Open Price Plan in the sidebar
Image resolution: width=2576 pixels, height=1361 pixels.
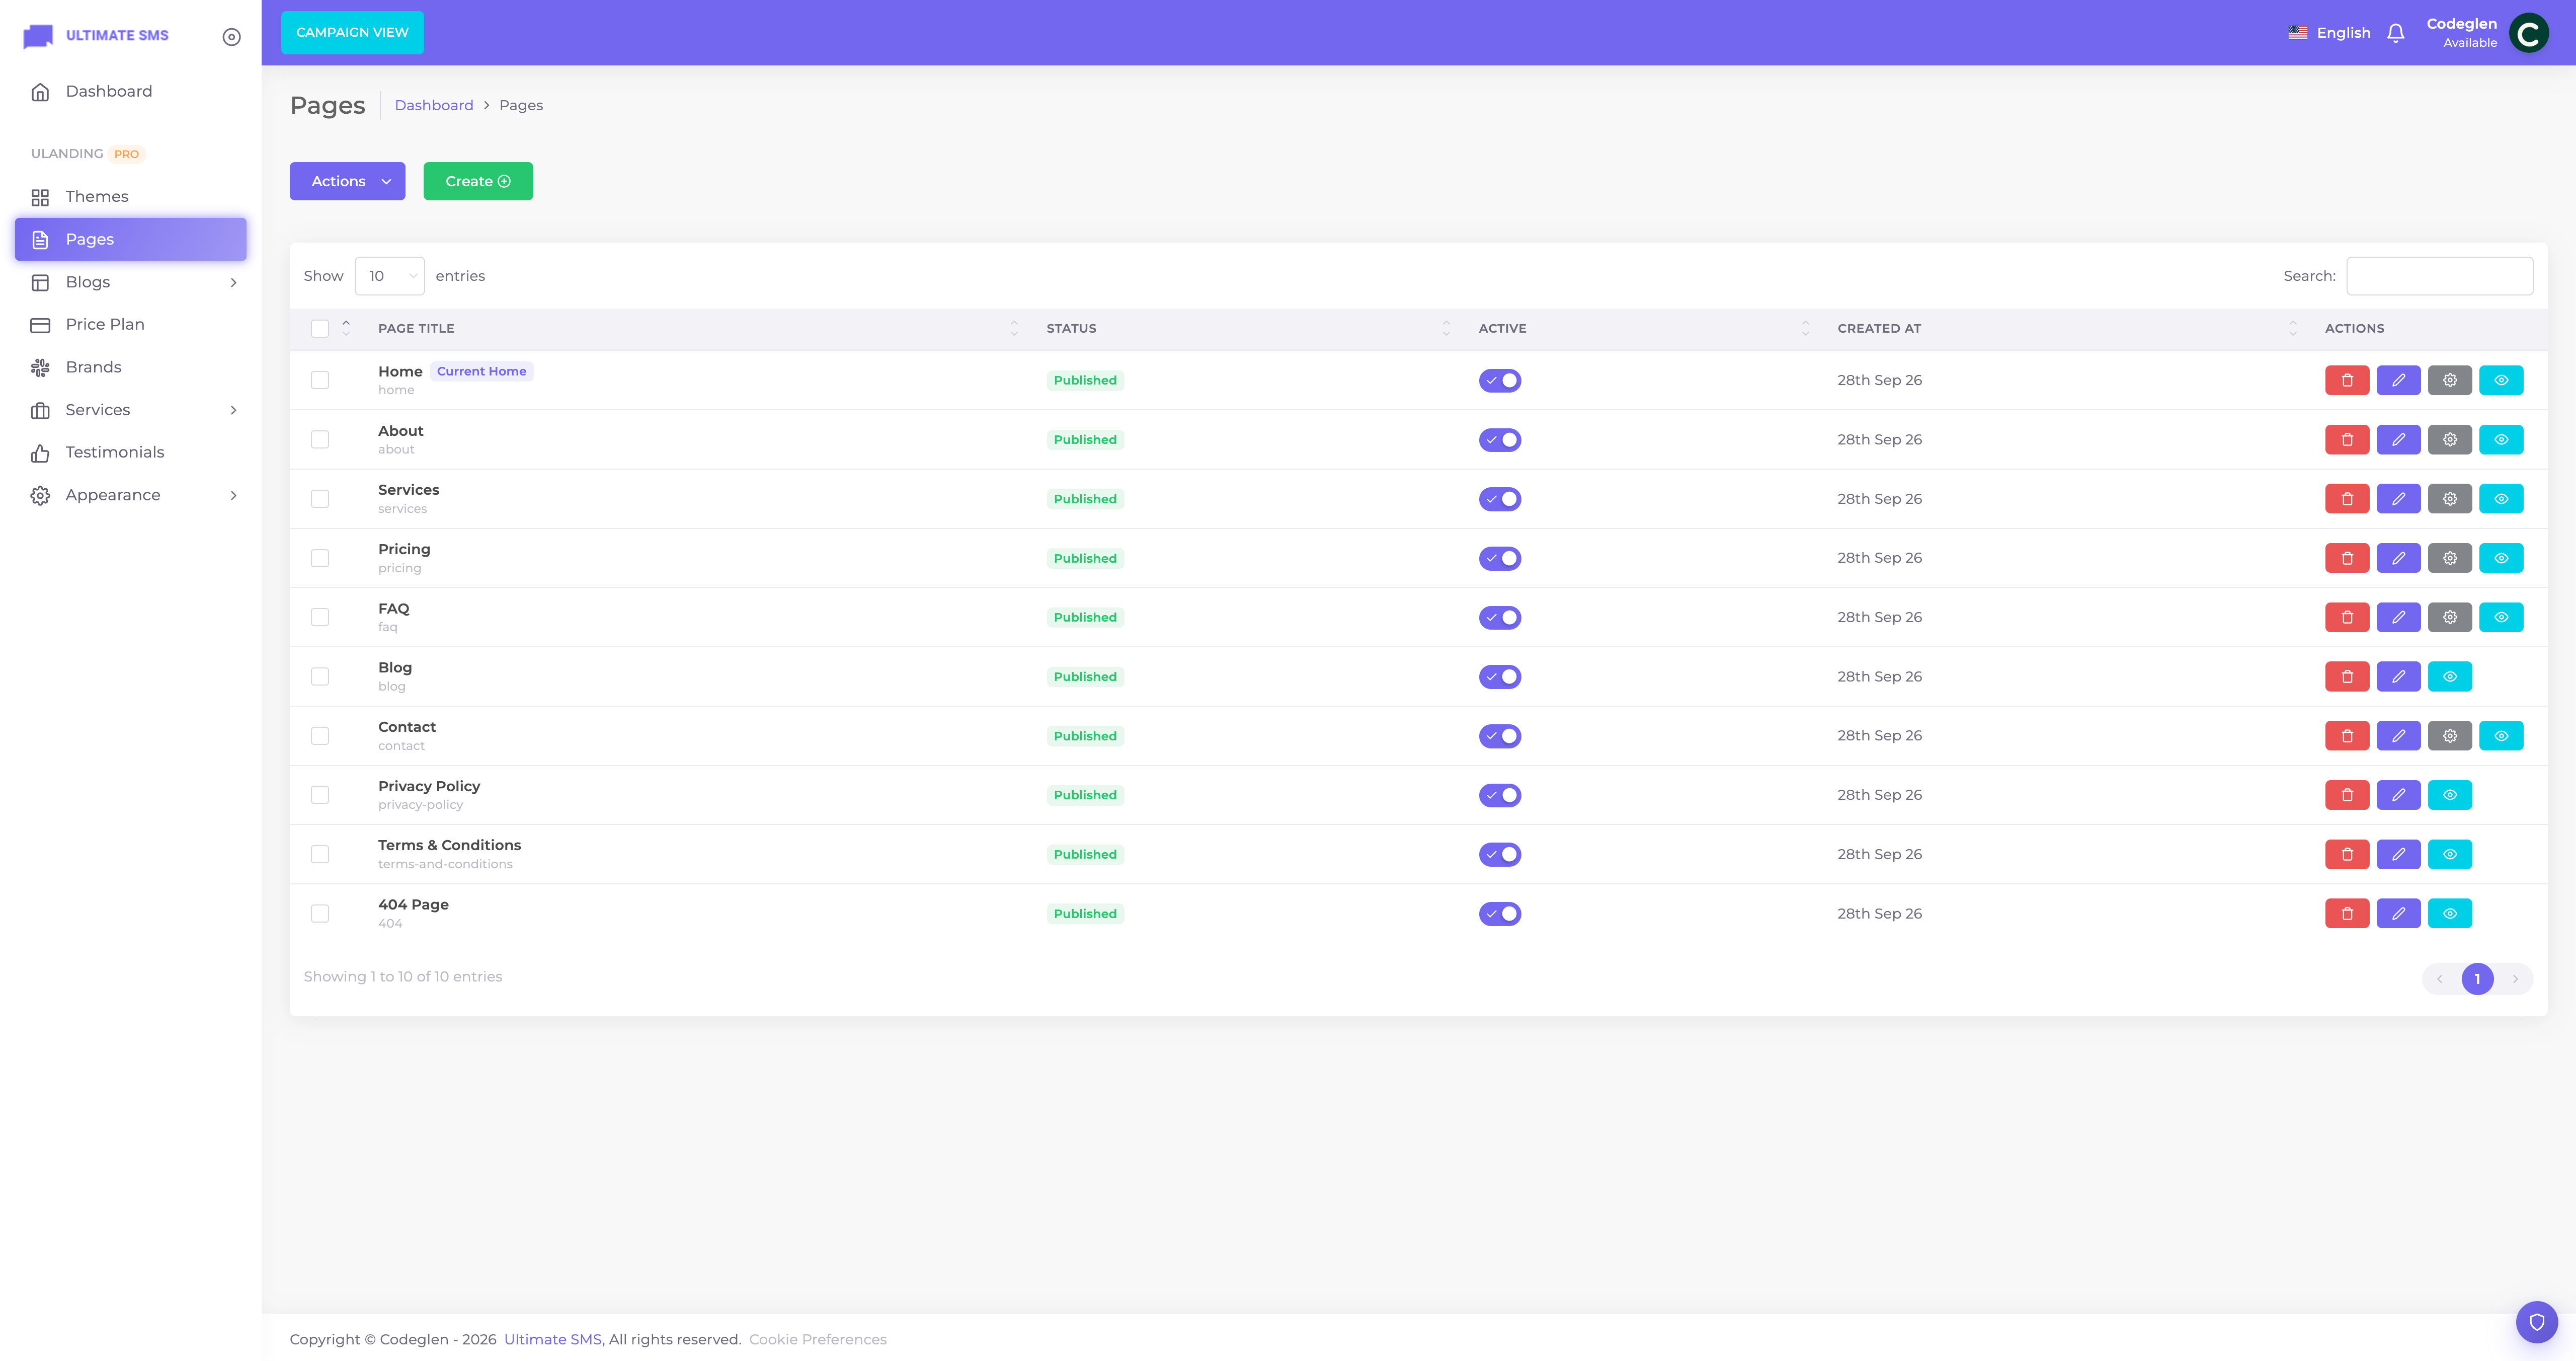coord(131,324)
